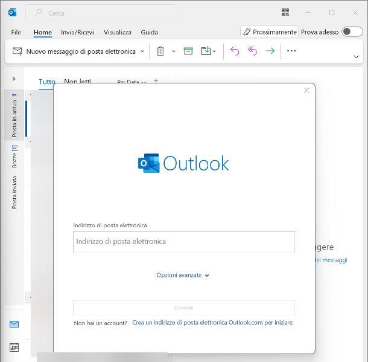Open the File menu
368x362 pixels.
(16, 32)
